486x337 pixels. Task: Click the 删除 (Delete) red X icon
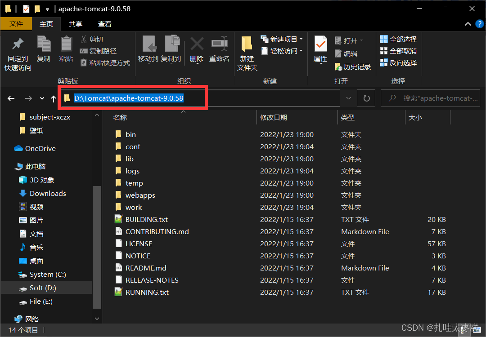pos(197,49)
